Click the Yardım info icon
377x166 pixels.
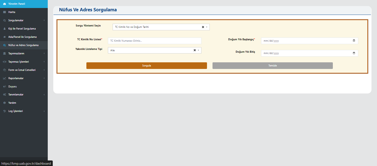4,103
